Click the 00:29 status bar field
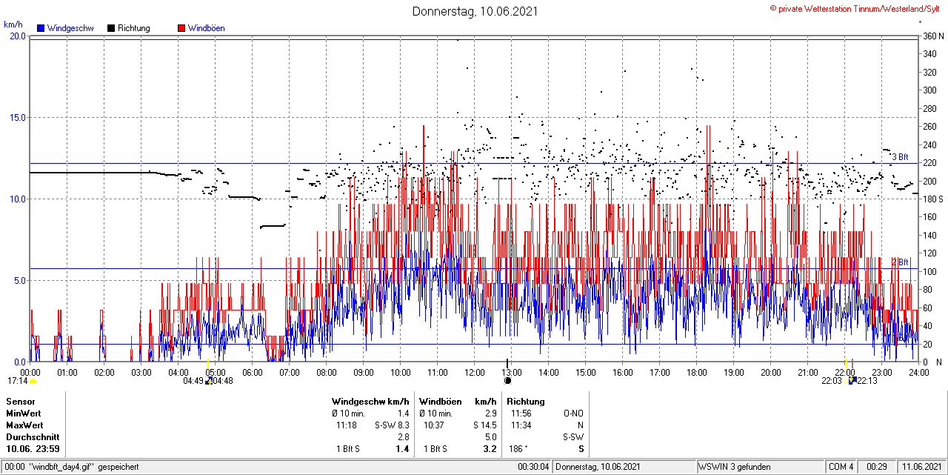948x475 pixels. point(878,467)
